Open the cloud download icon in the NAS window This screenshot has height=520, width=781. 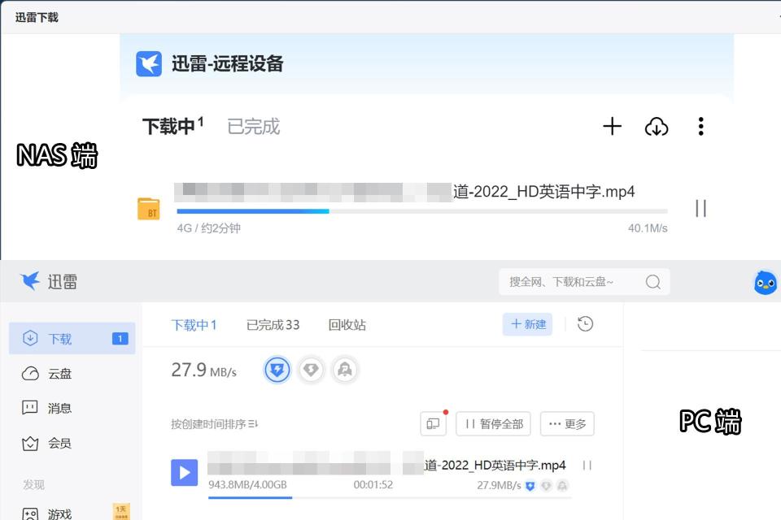point(657,127)
